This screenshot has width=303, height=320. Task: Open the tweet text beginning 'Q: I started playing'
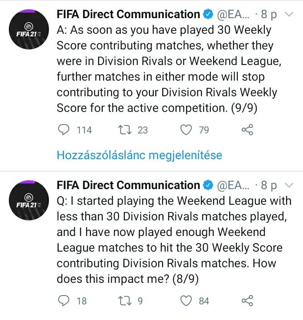point(174,239)
